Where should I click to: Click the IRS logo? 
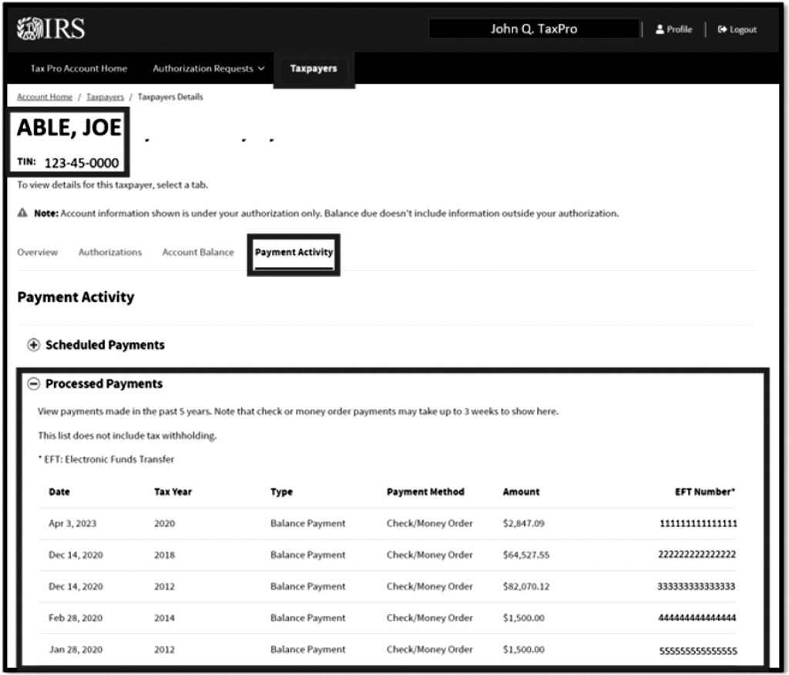51,28
